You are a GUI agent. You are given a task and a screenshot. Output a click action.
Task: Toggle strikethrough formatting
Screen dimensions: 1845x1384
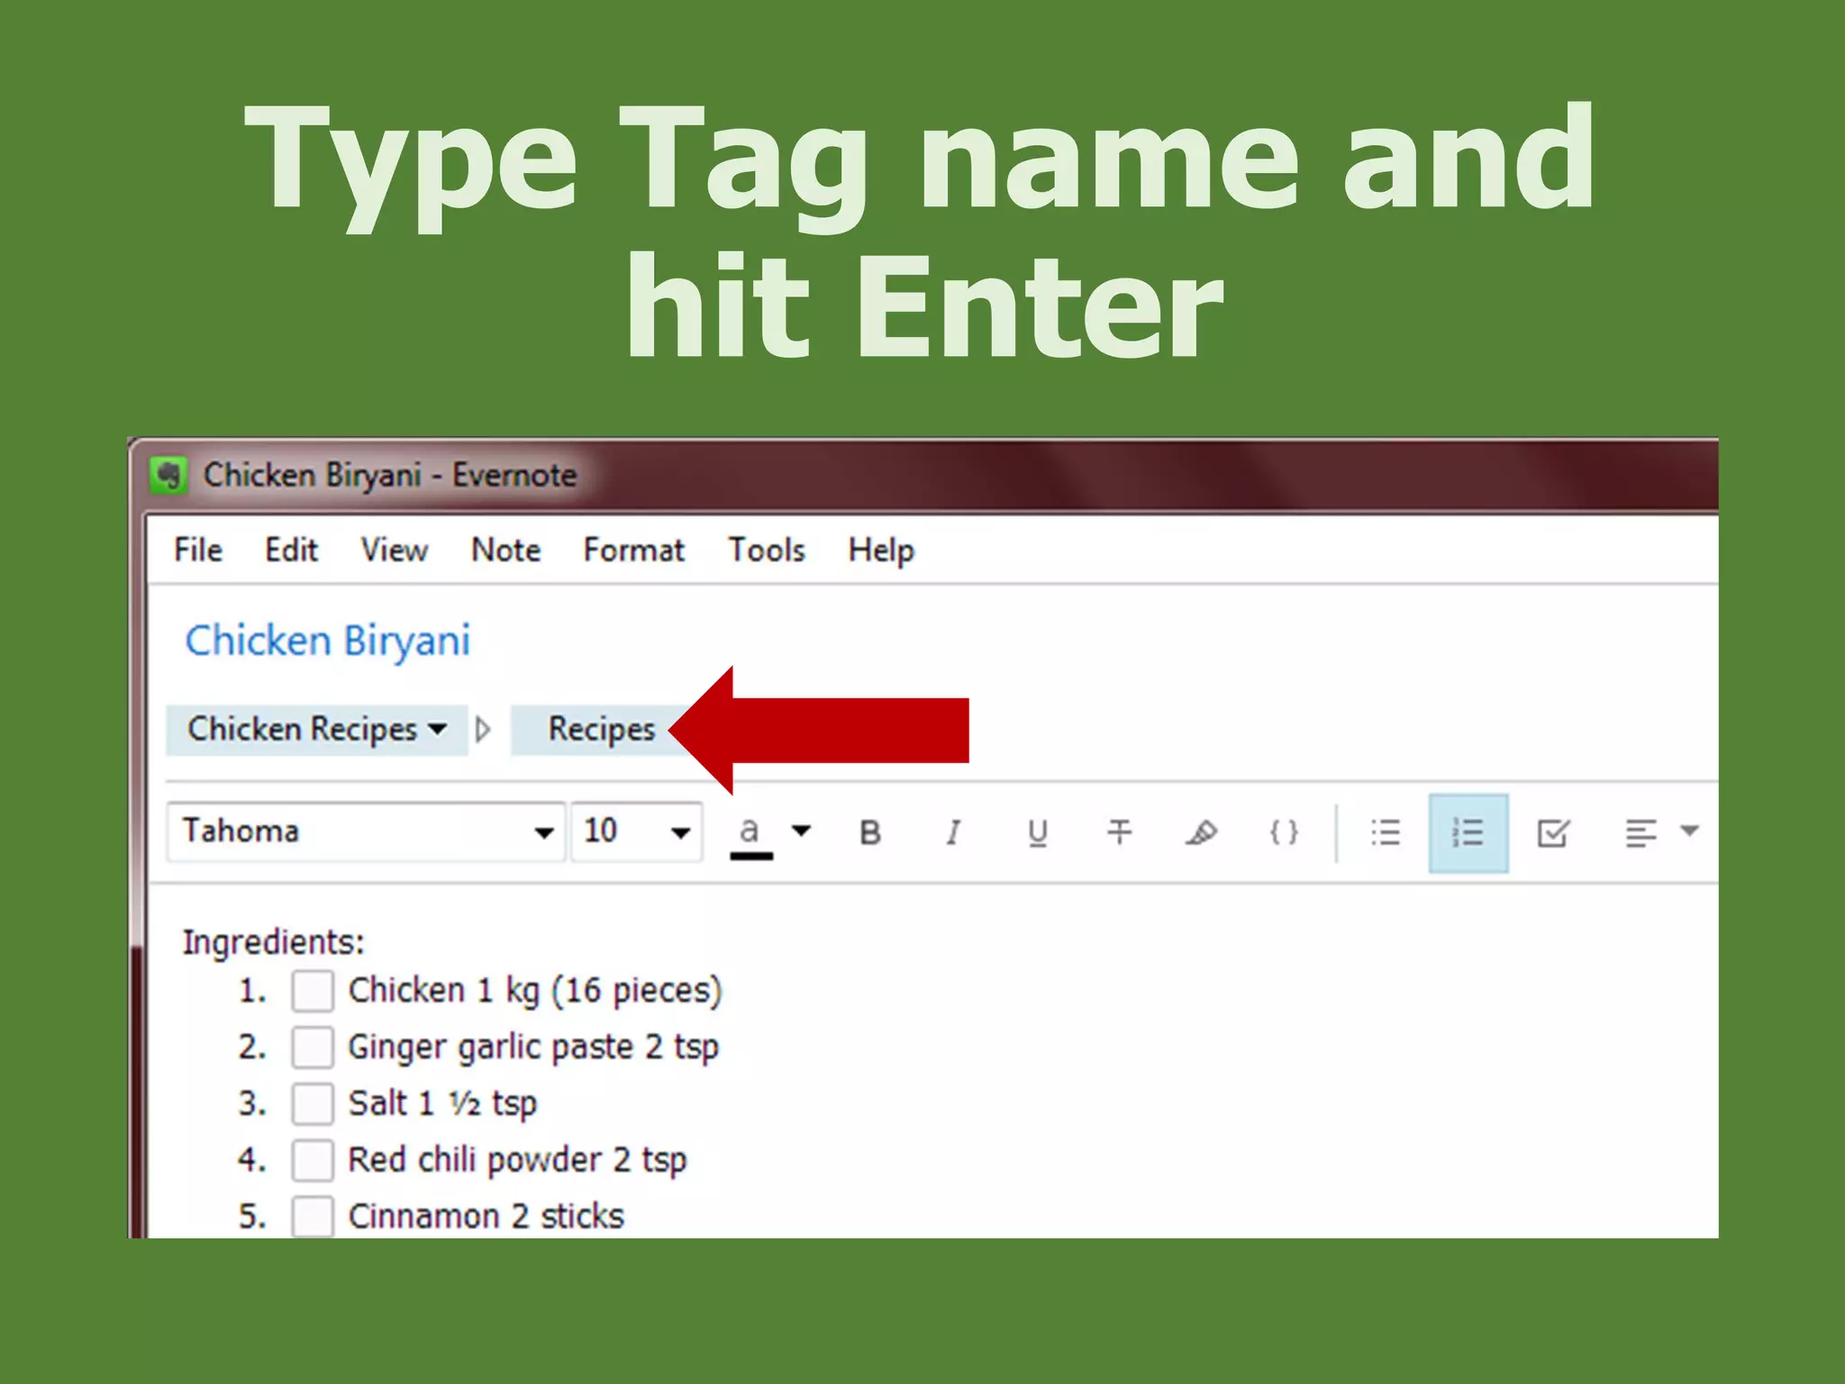tap(1119, 833)
